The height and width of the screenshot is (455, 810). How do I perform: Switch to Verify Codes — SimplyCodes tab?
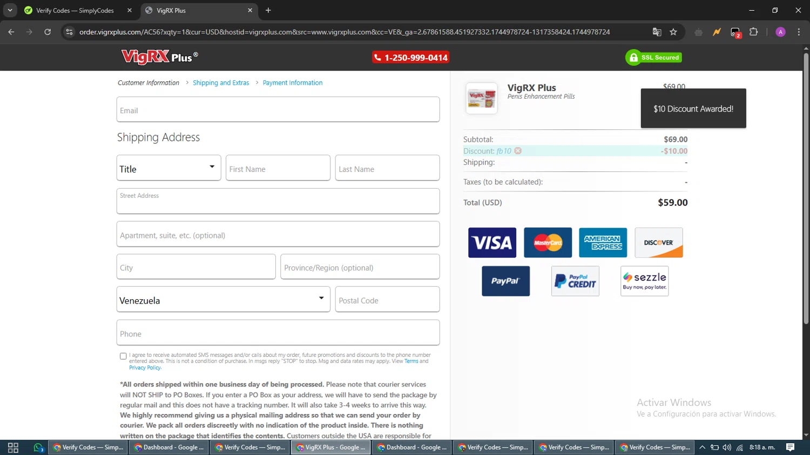74,10
